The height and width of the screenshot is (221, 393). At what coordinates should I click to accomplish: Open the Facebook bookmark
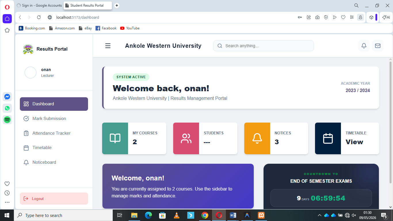click(x=106, y=28)
